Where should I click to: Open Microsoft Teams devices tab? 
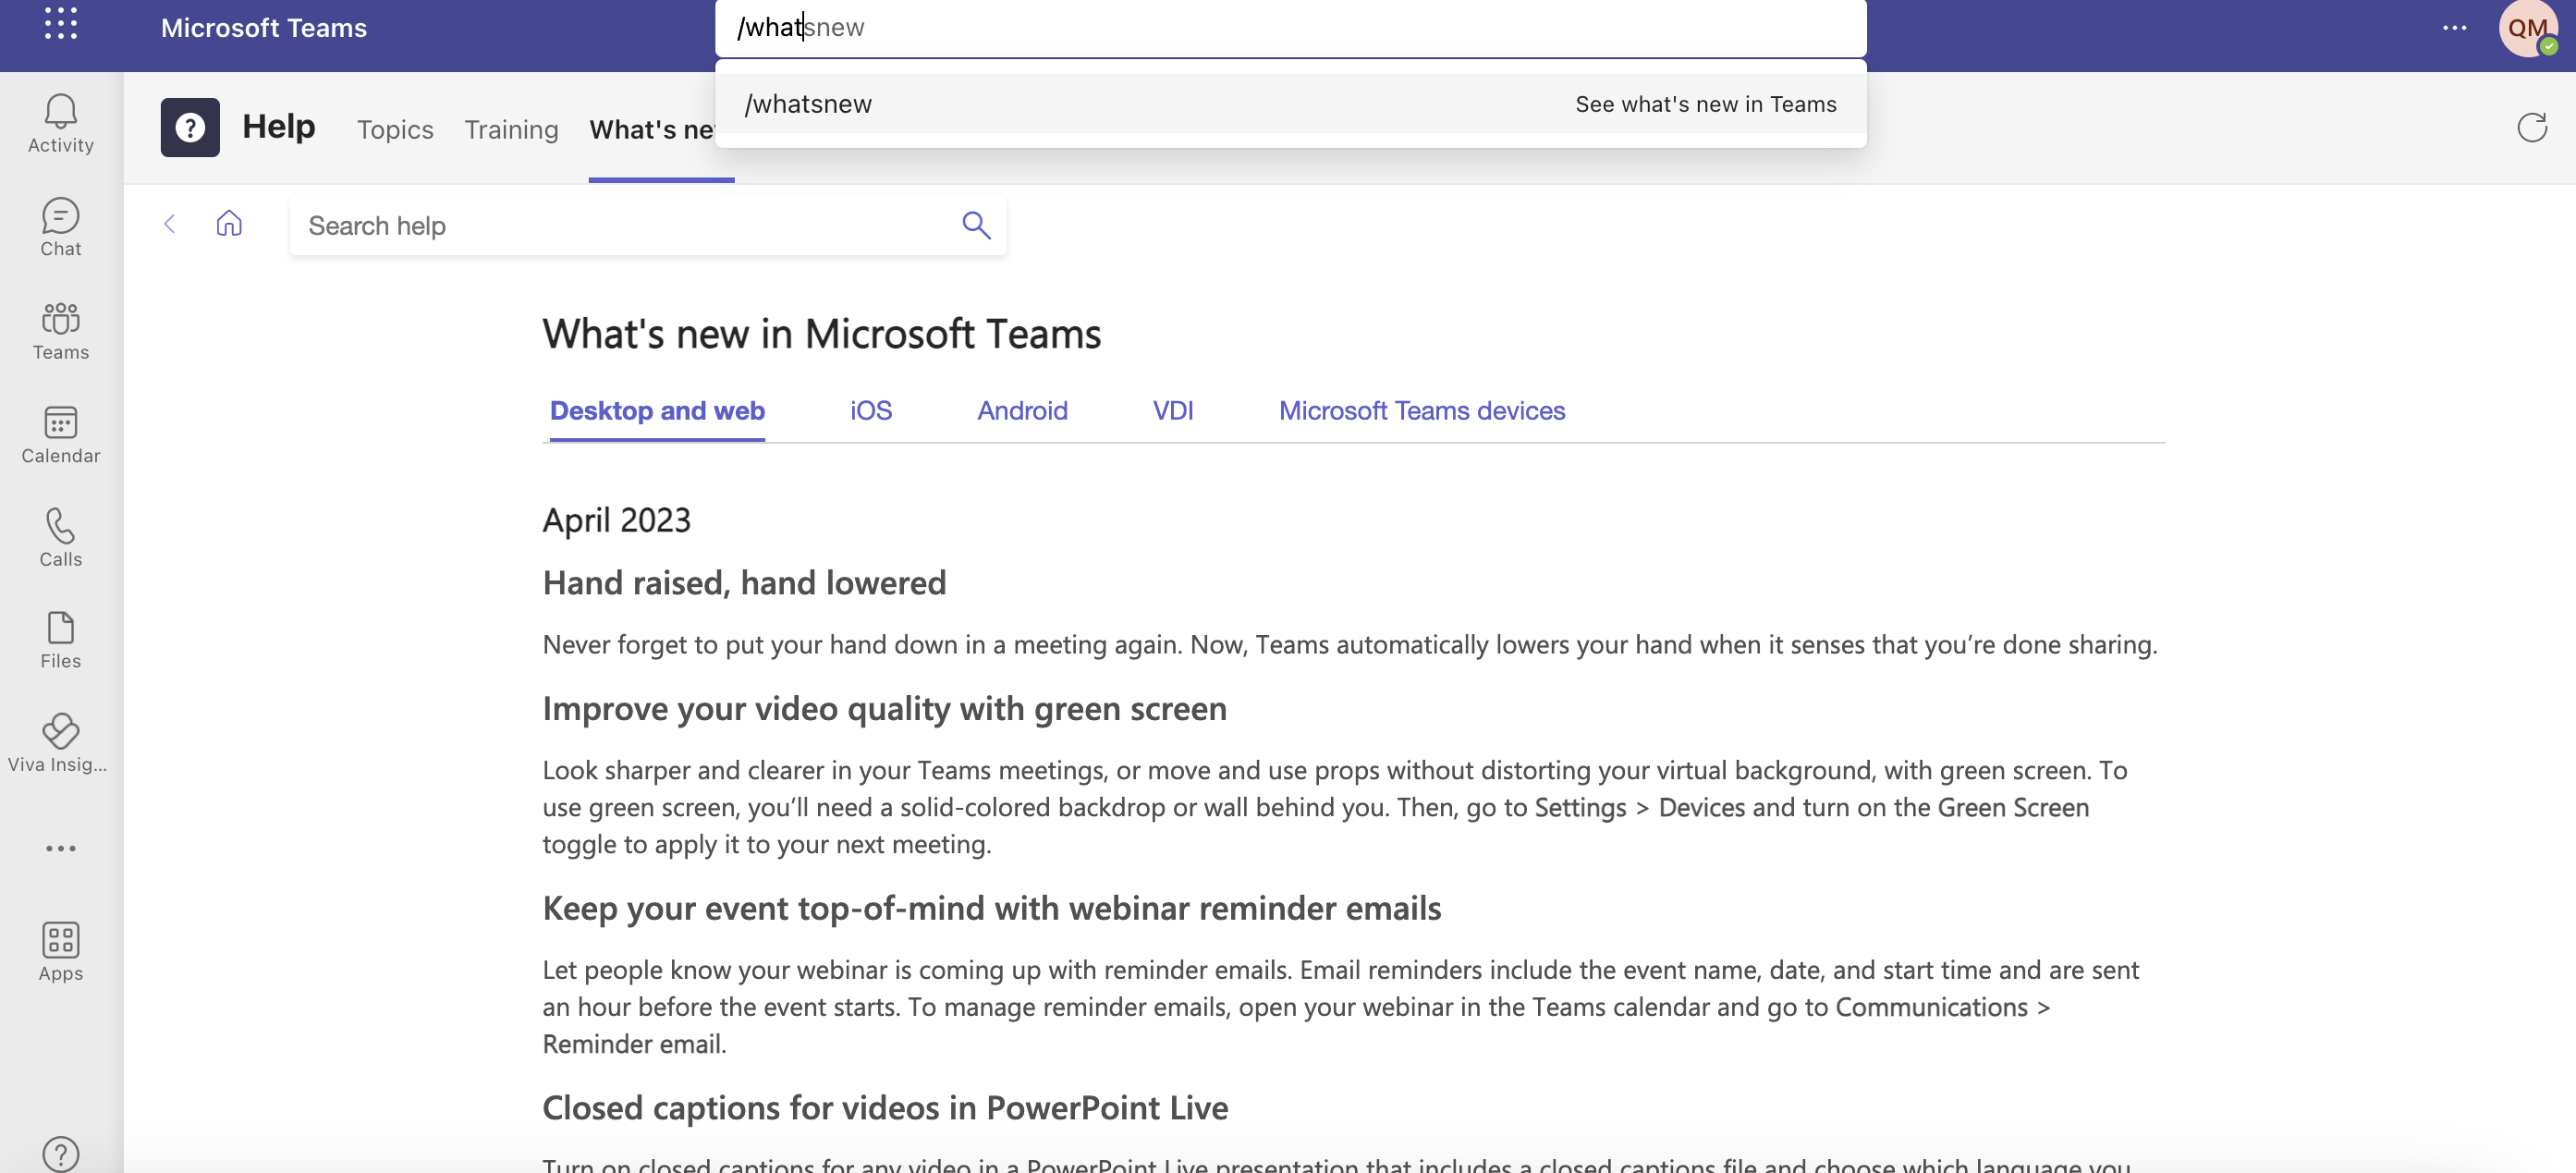(1422, 409)
